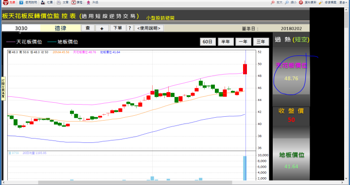Expand the 更多 dropdown menu

343,2
